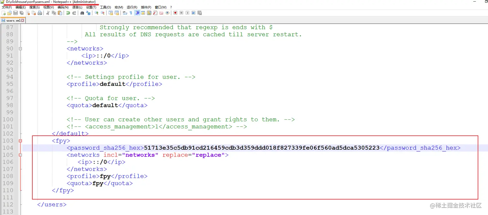Click line number 112 in the margin
Screen dimensions: 488x215
coord(8,204)
